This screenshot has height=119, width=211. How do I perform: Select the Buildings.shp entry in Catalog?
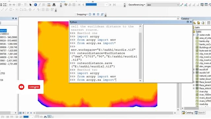(205, 47)
